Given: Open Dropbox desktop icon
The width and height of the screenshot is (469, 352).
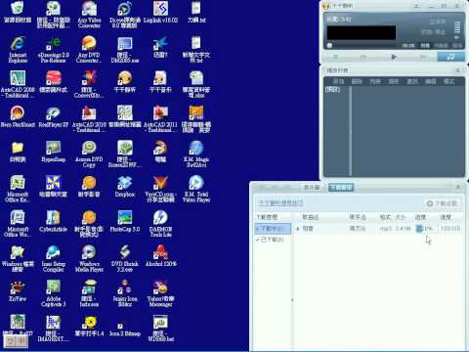Looking at the screenshot, I should click(125, 187).
